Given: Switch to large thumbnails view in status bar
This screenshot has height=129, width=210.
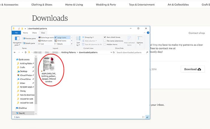Looking at the screenshot, I should pos(148,117).
